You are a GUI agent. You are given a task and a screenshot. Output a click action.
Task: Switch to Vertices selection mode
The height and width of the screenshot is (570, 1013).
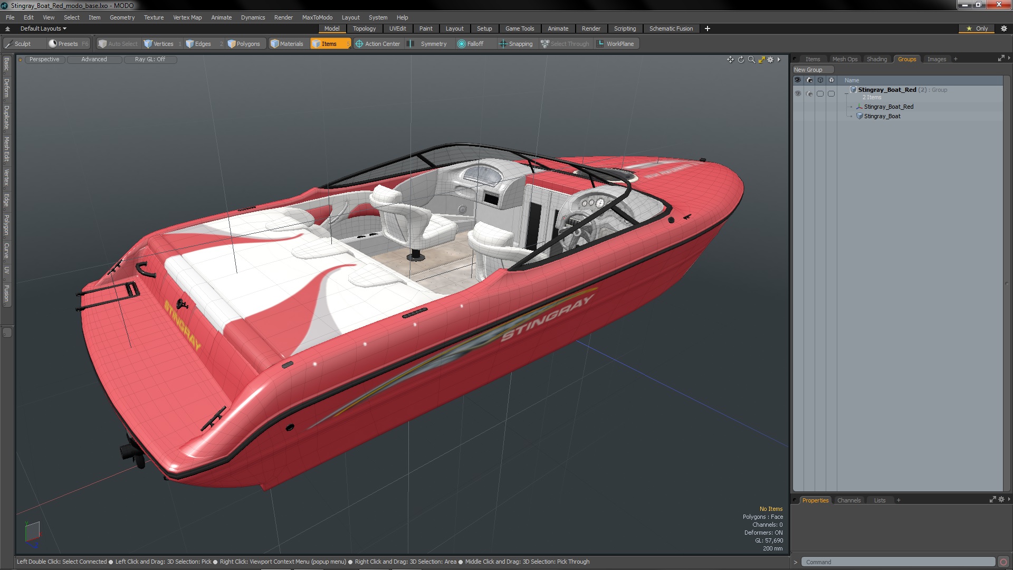[x=163, y=44]
